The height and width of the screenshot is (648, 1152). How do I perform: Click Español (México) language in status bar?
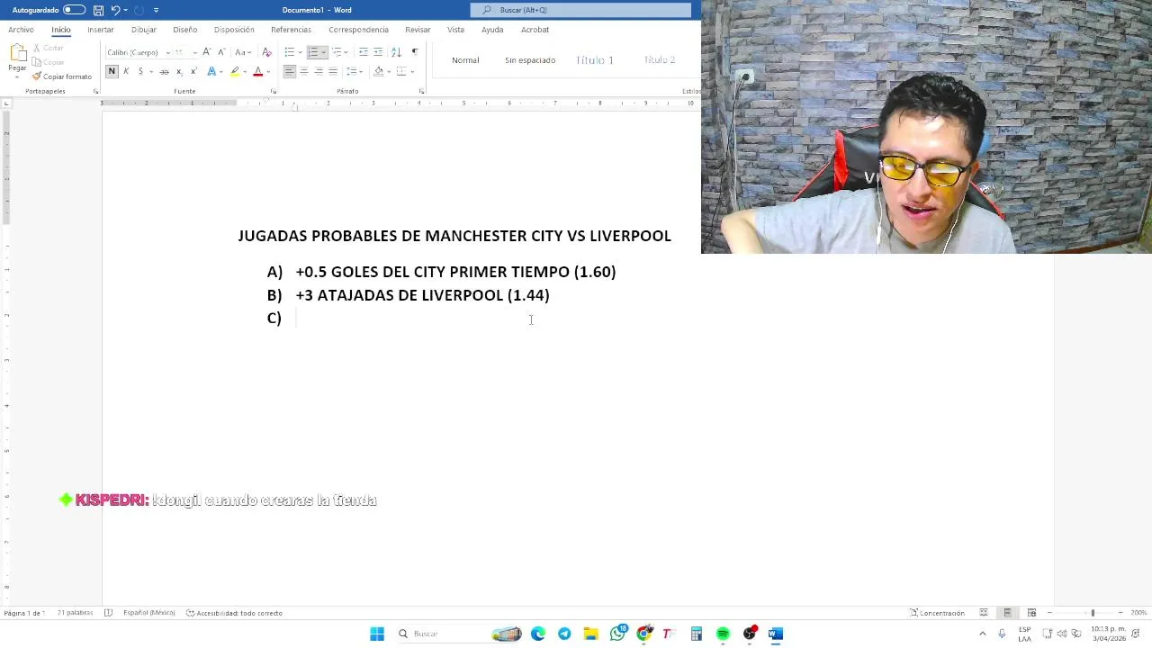pos(148,613)
